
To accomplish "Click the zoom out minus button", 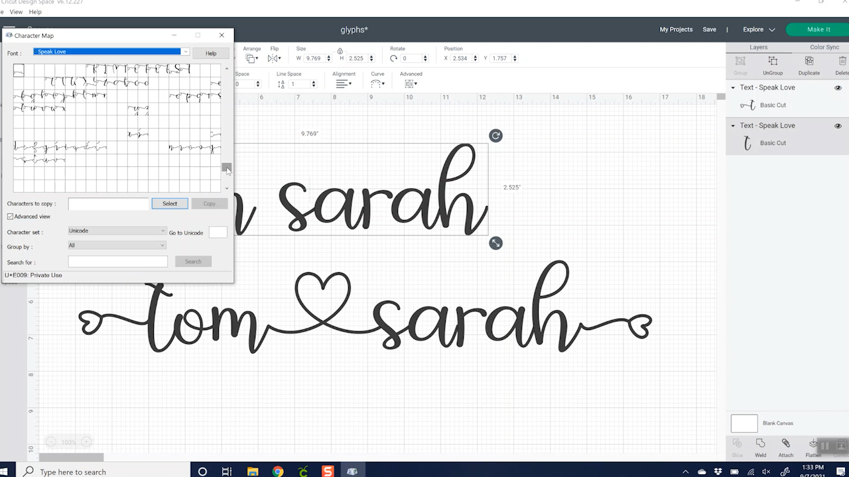I will tap(51, 442).
